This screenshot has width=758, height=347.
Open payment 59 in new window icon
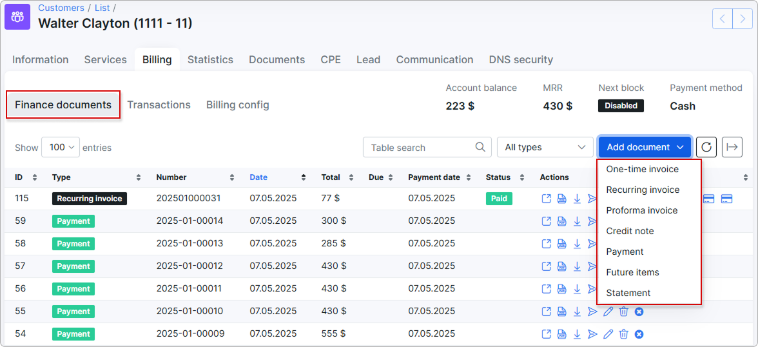[547, 221]
